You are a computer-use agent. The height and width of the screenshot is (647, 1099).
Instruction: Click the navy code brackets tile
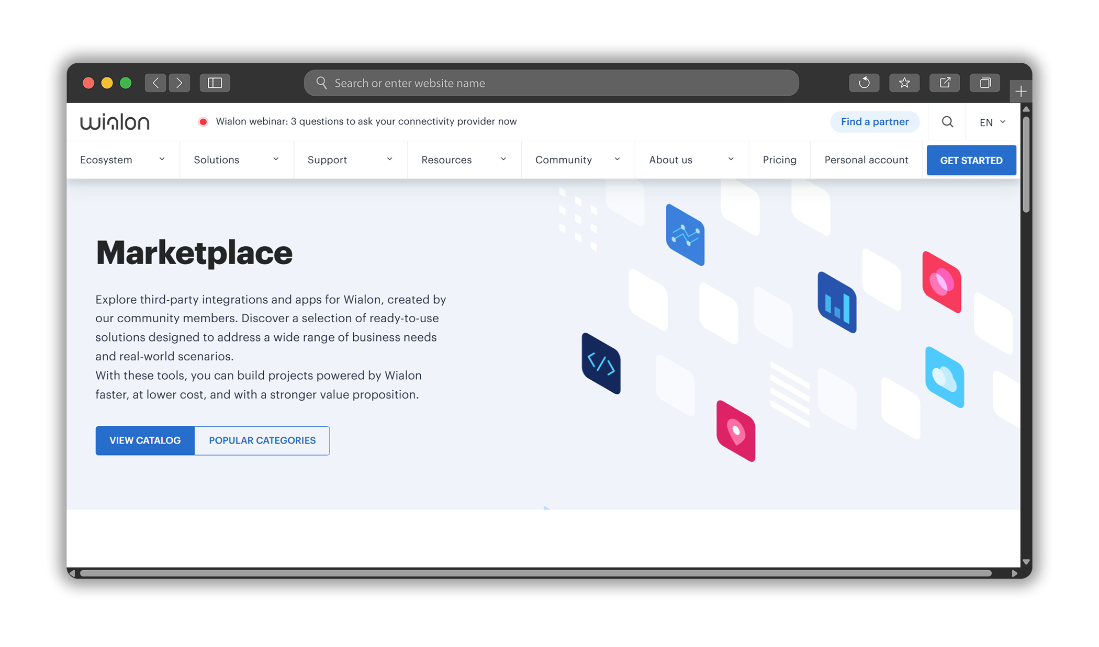click(601, 364)
